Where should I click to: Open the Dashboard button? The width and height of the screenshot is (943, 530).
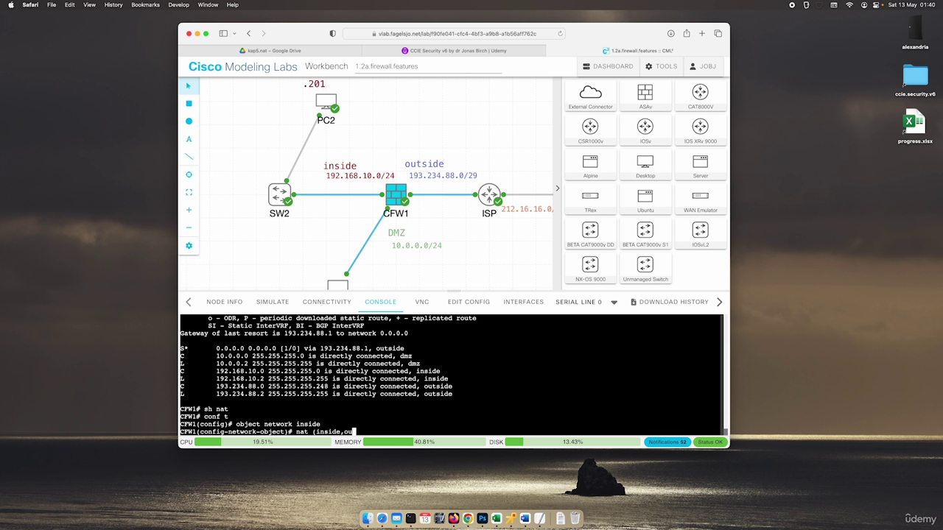[608, 66]
